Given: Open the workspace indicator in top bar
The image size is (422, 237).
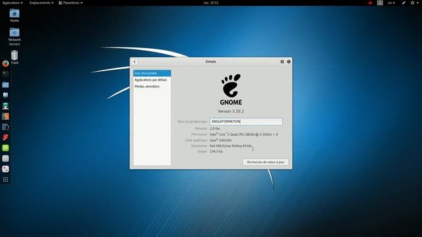Looking at the screenshot, I should 380,3.
